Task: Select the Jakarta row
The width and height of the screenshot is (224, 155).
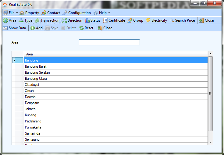Action: click(116, 109)
